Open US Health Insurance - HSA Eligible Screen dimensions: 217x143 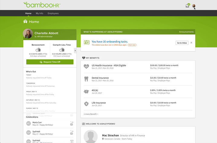point(109,65)
